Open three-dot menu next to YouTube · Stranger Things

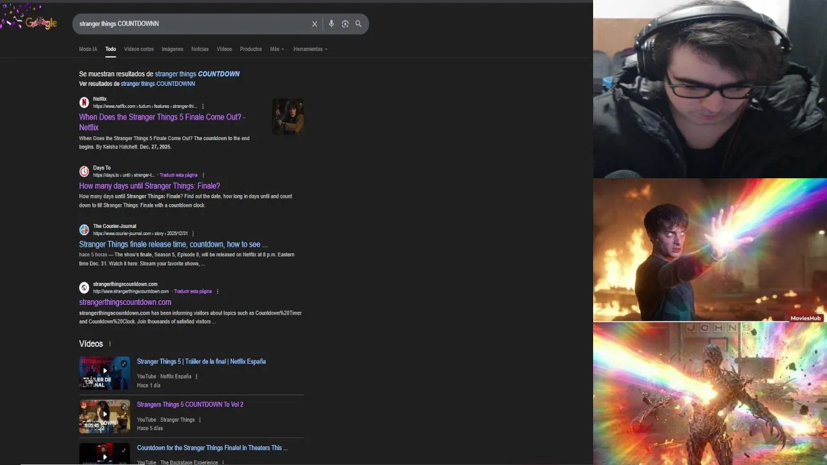(x=200, y=420)
